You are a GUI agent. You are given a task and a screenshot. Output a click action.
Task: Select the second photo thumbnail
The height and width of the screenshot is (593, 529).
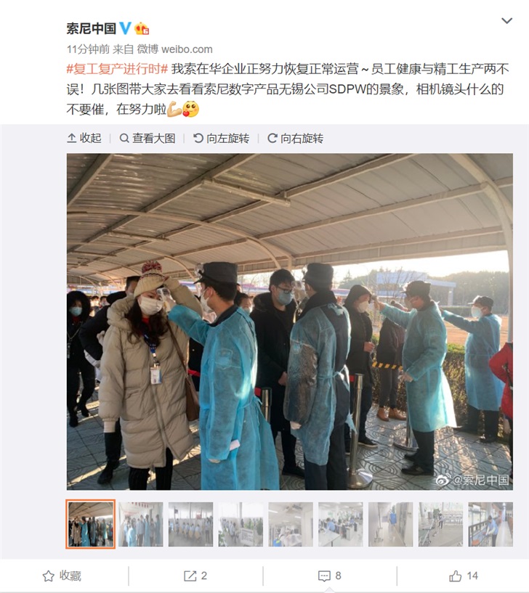[141, 524]
